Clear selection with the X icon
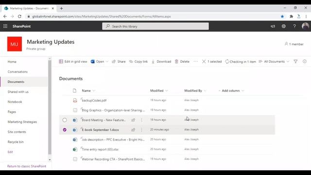311x175 pixels. click(x=204, y=62)
